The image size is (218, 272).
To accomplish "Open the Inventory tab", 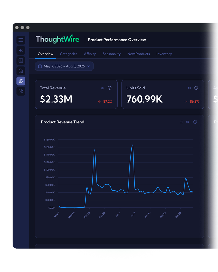I will pos(164,54).
